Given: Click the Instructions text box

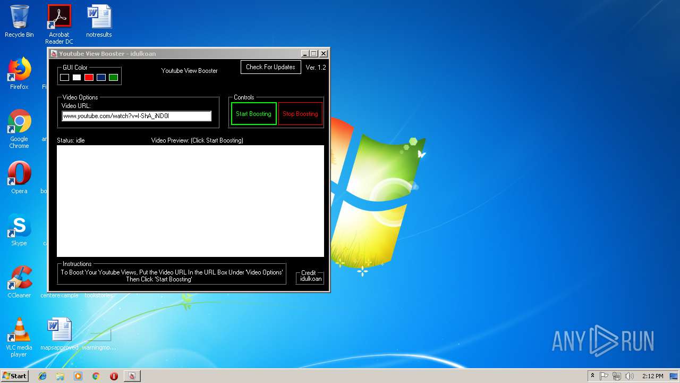Looking at the screenshot, I should (x=172, y=274).
